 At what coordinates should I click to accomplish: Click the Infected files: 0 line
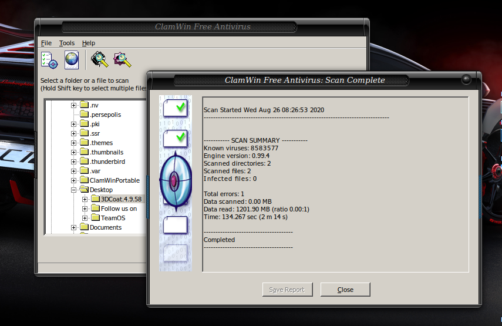(230, 179)
